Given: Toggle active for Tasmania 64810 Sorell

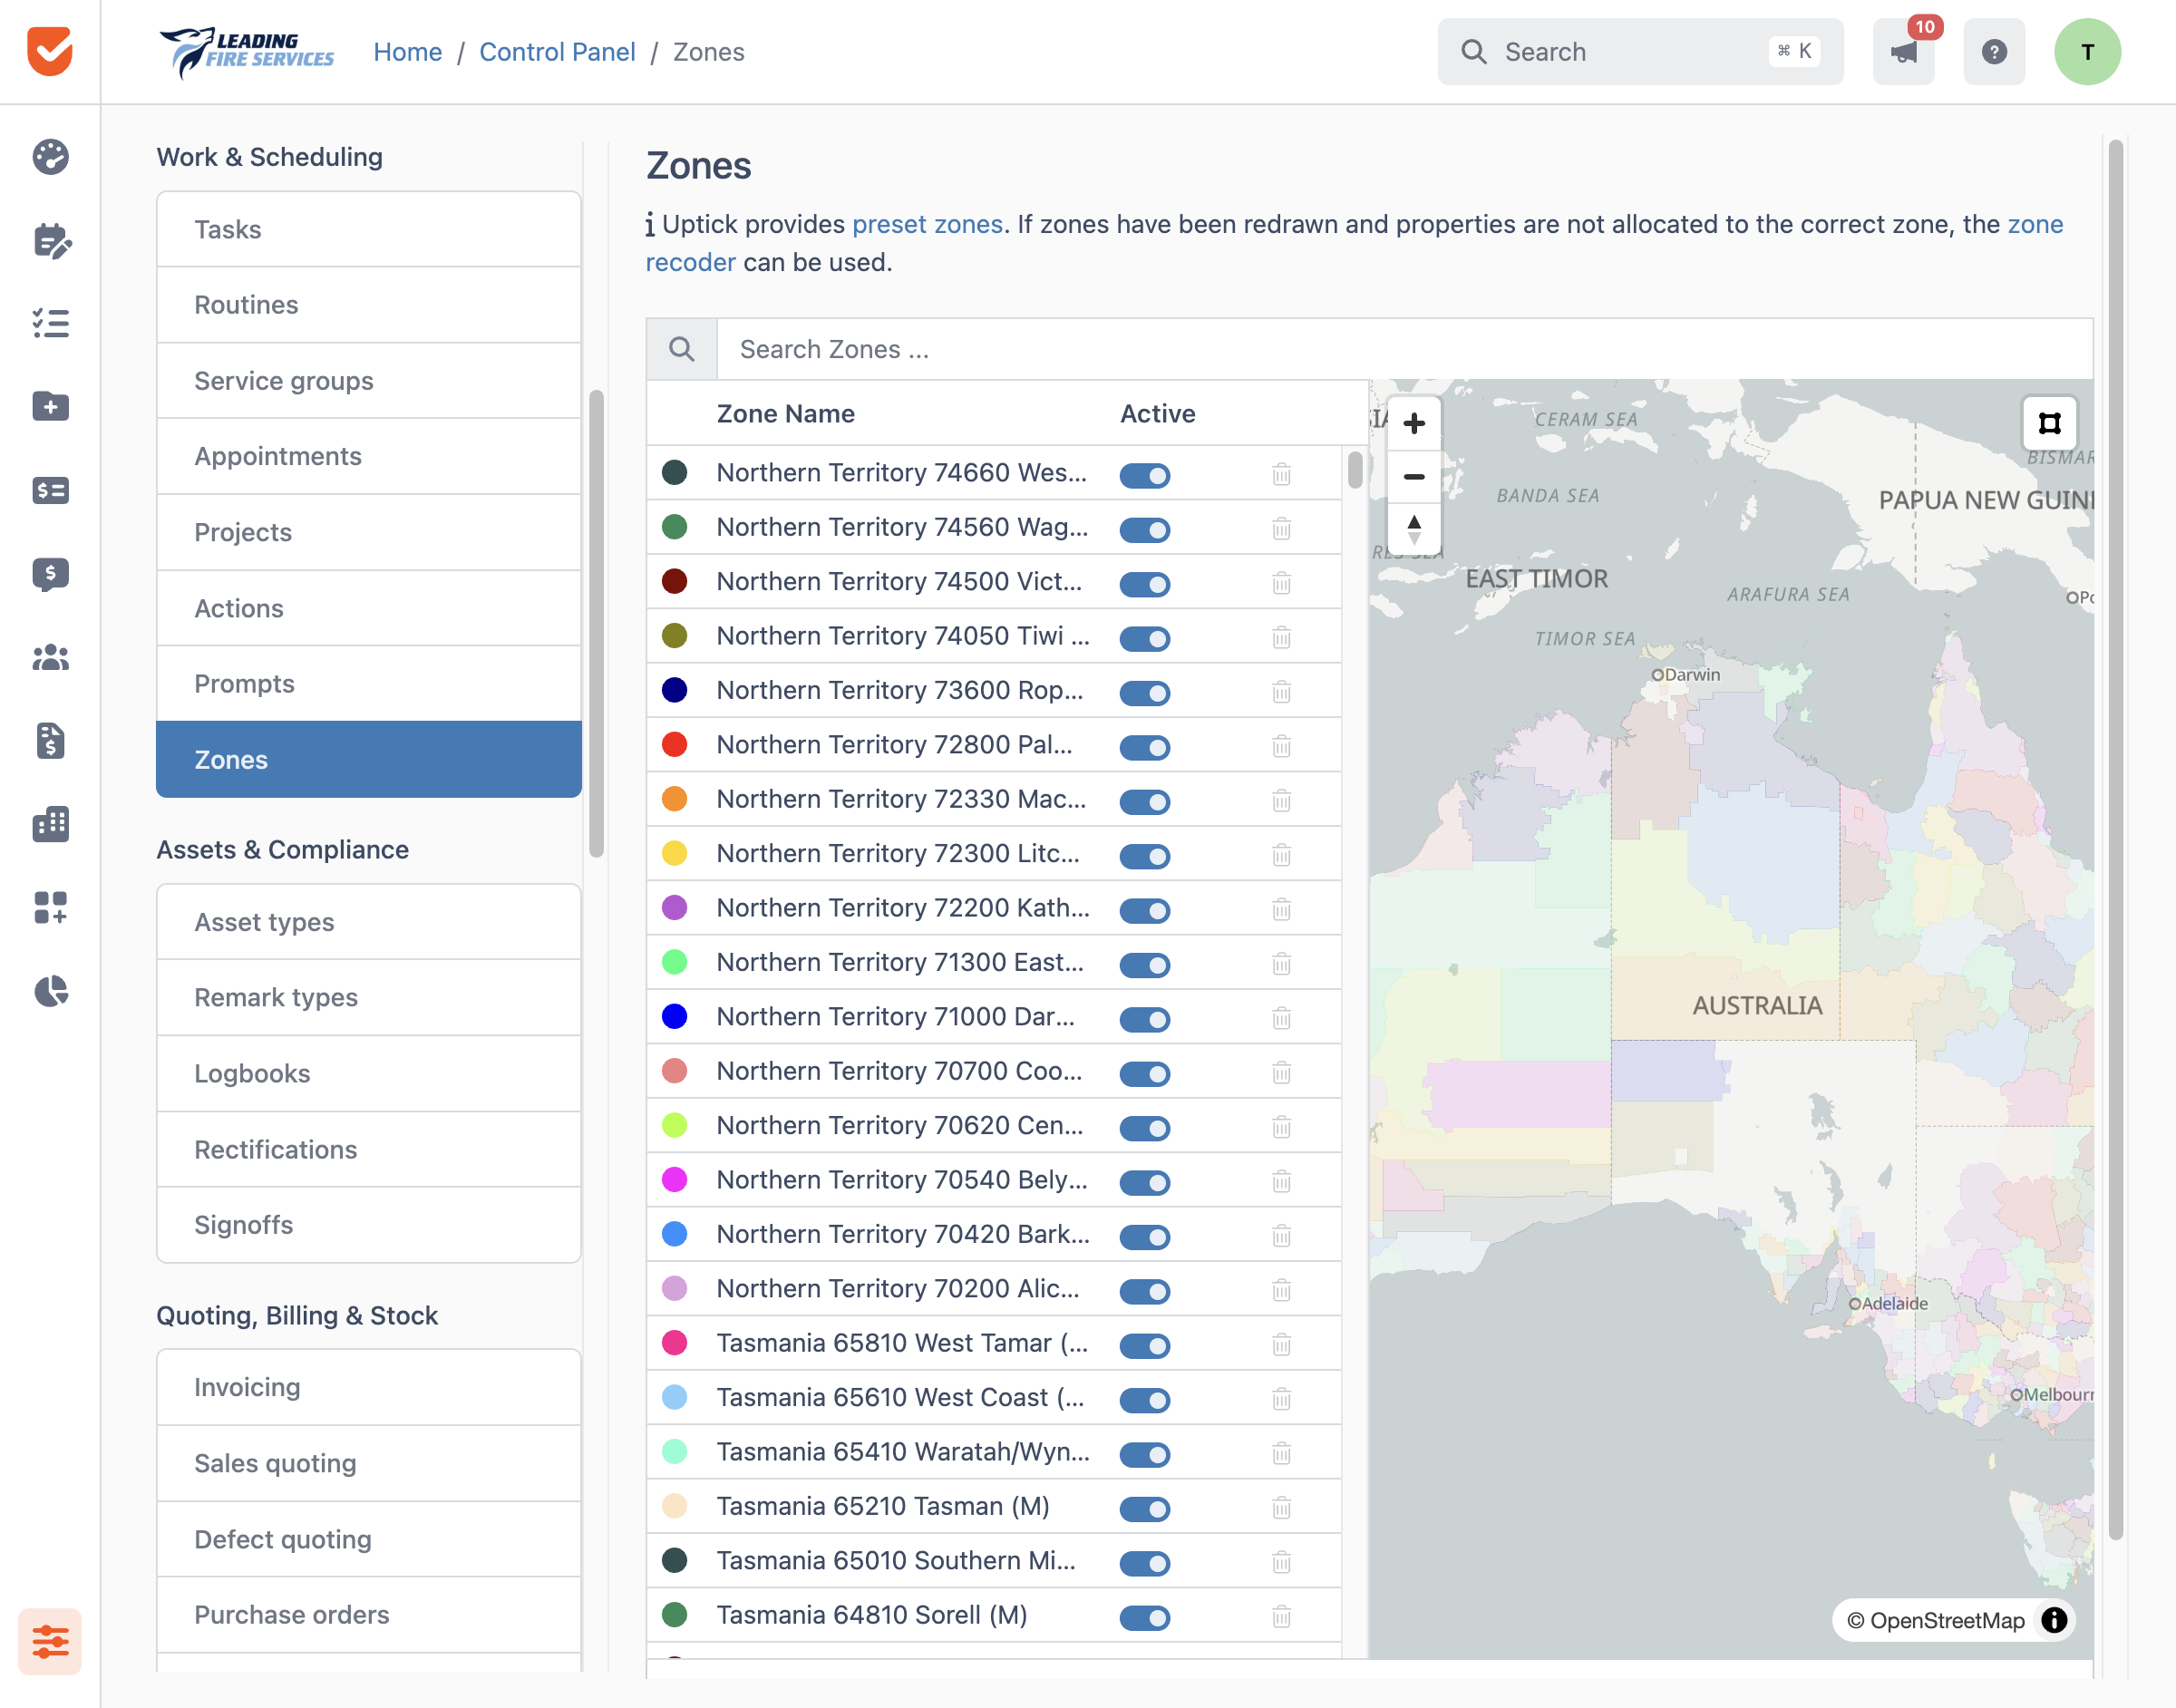Looking at the screenshot, I should pyautogui.click(x=1145, y=1617).
